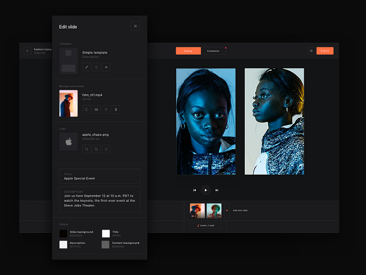This screenshot has height=275, width=366.
Task: Open the Comments tab
Action: (213, 51)
